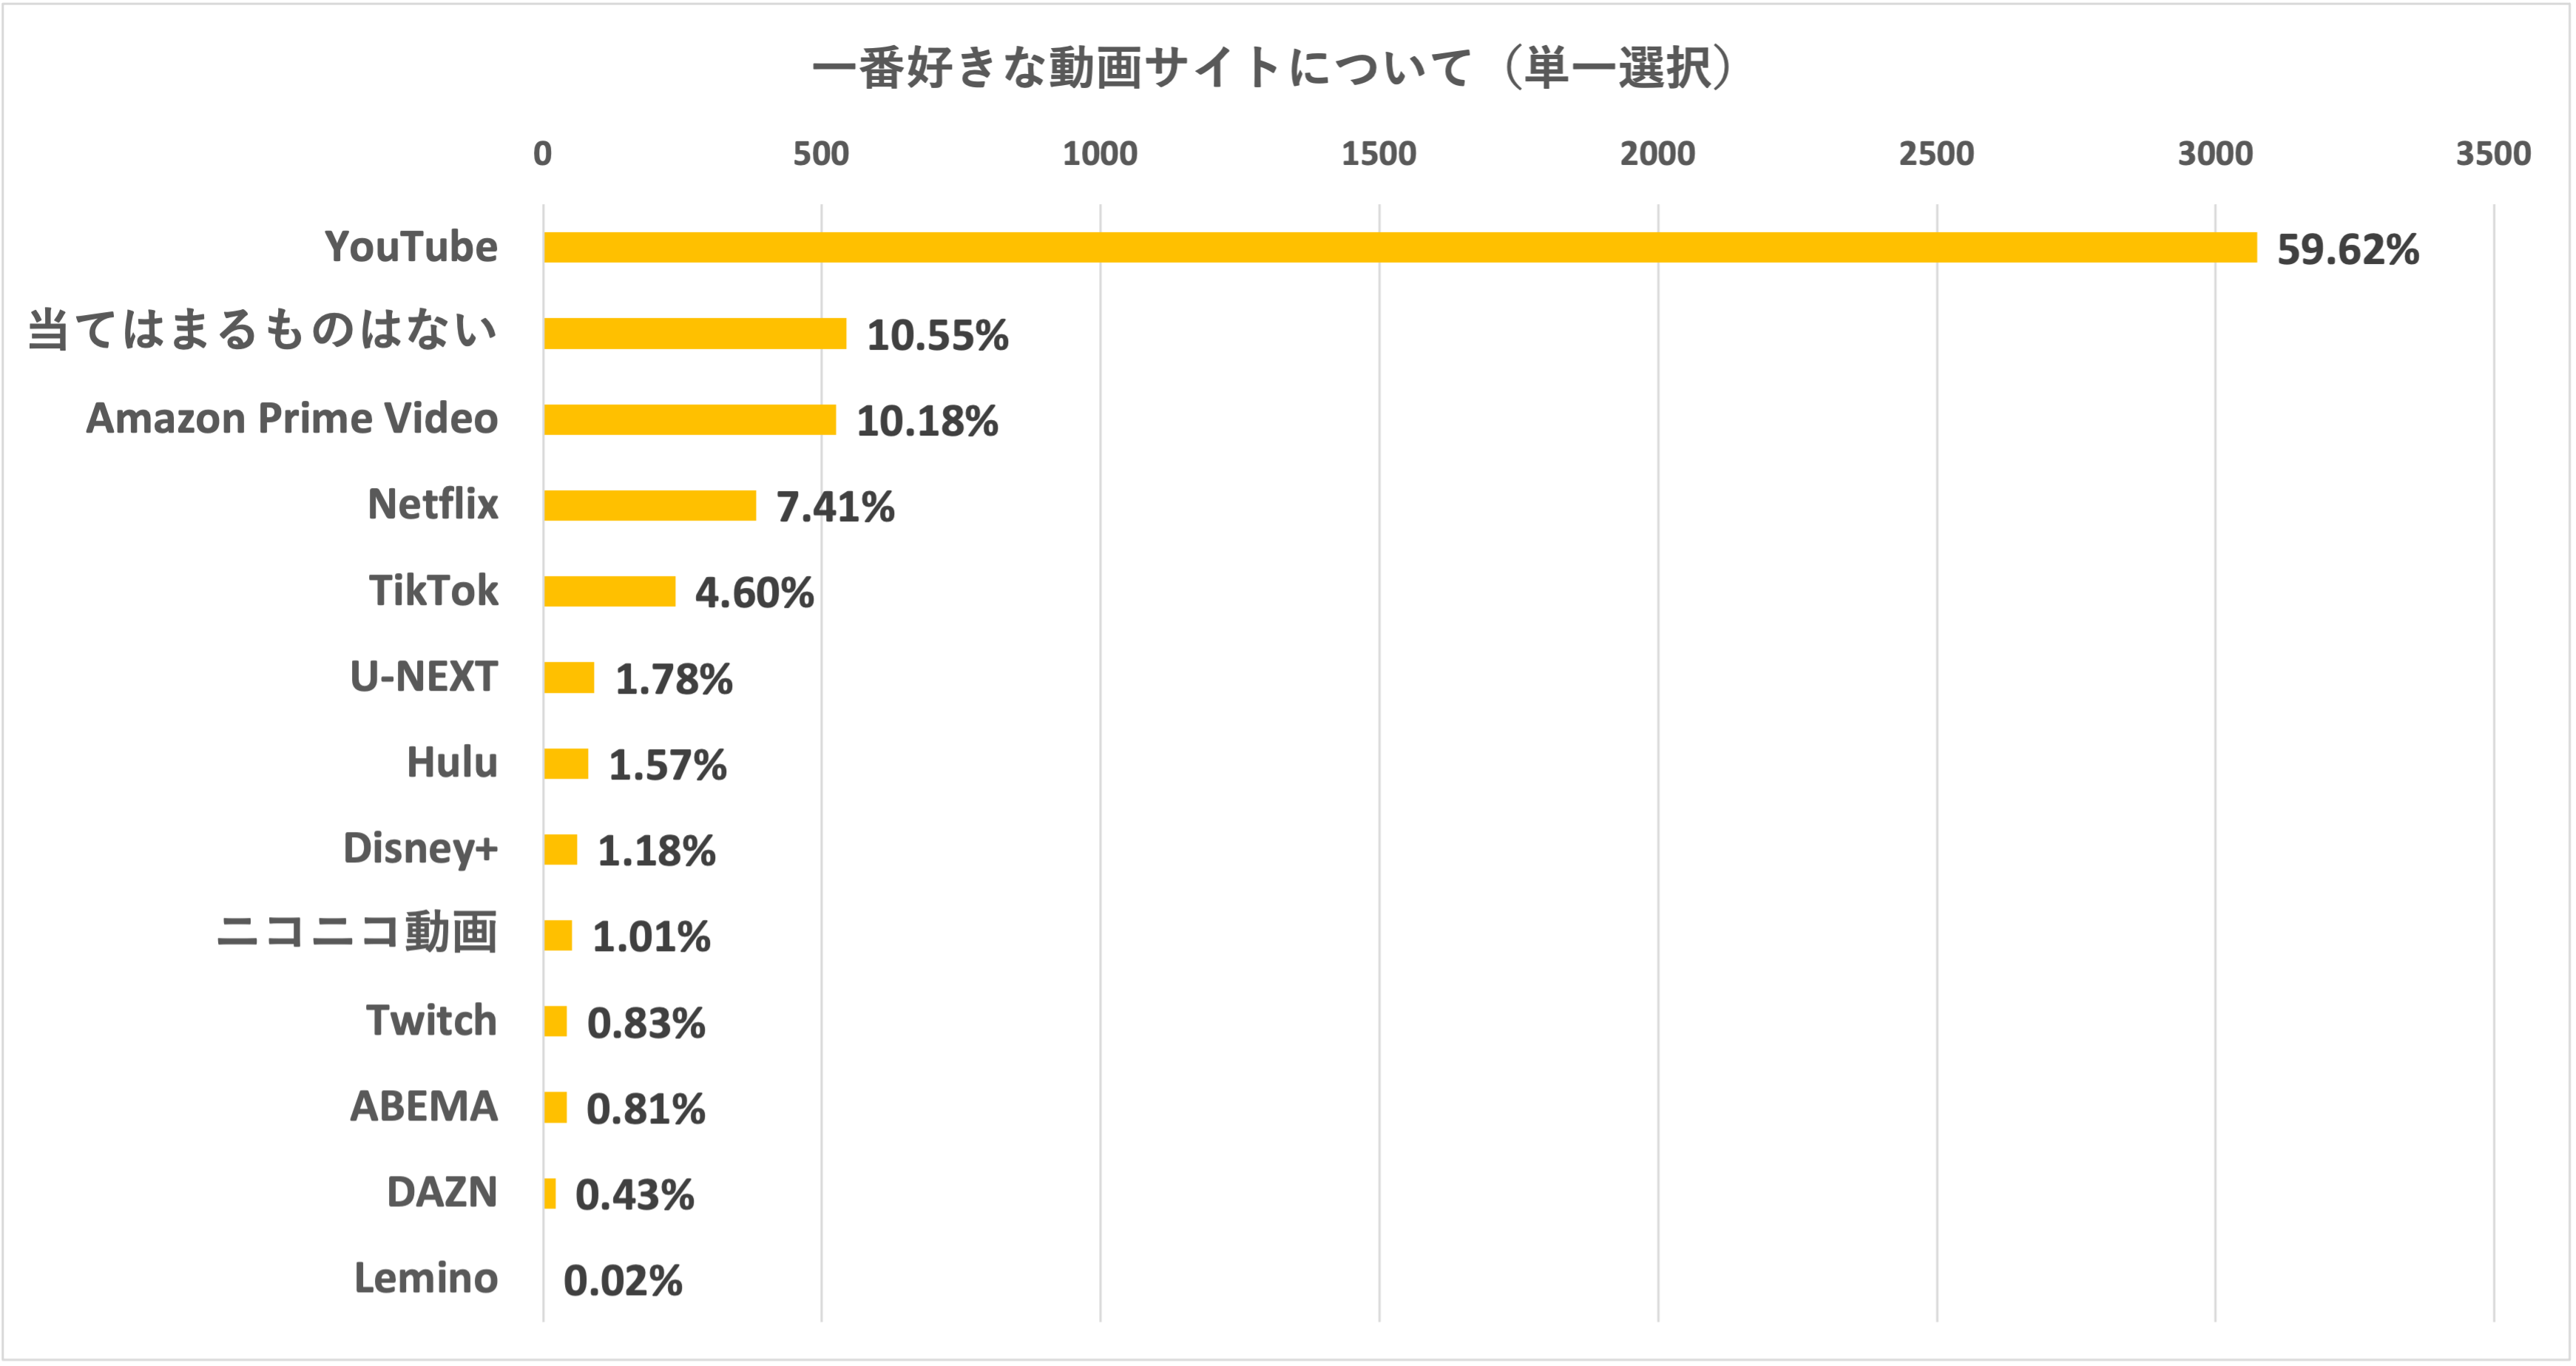Click the Hulu bar
Image resolution: width=2576 pixels, height=1366 pixels.
click(x=566, y=763)
